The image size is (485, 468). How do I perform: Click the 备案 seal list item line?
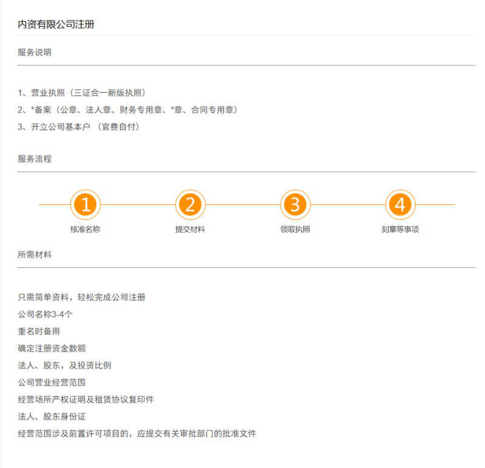coord(127,110)
